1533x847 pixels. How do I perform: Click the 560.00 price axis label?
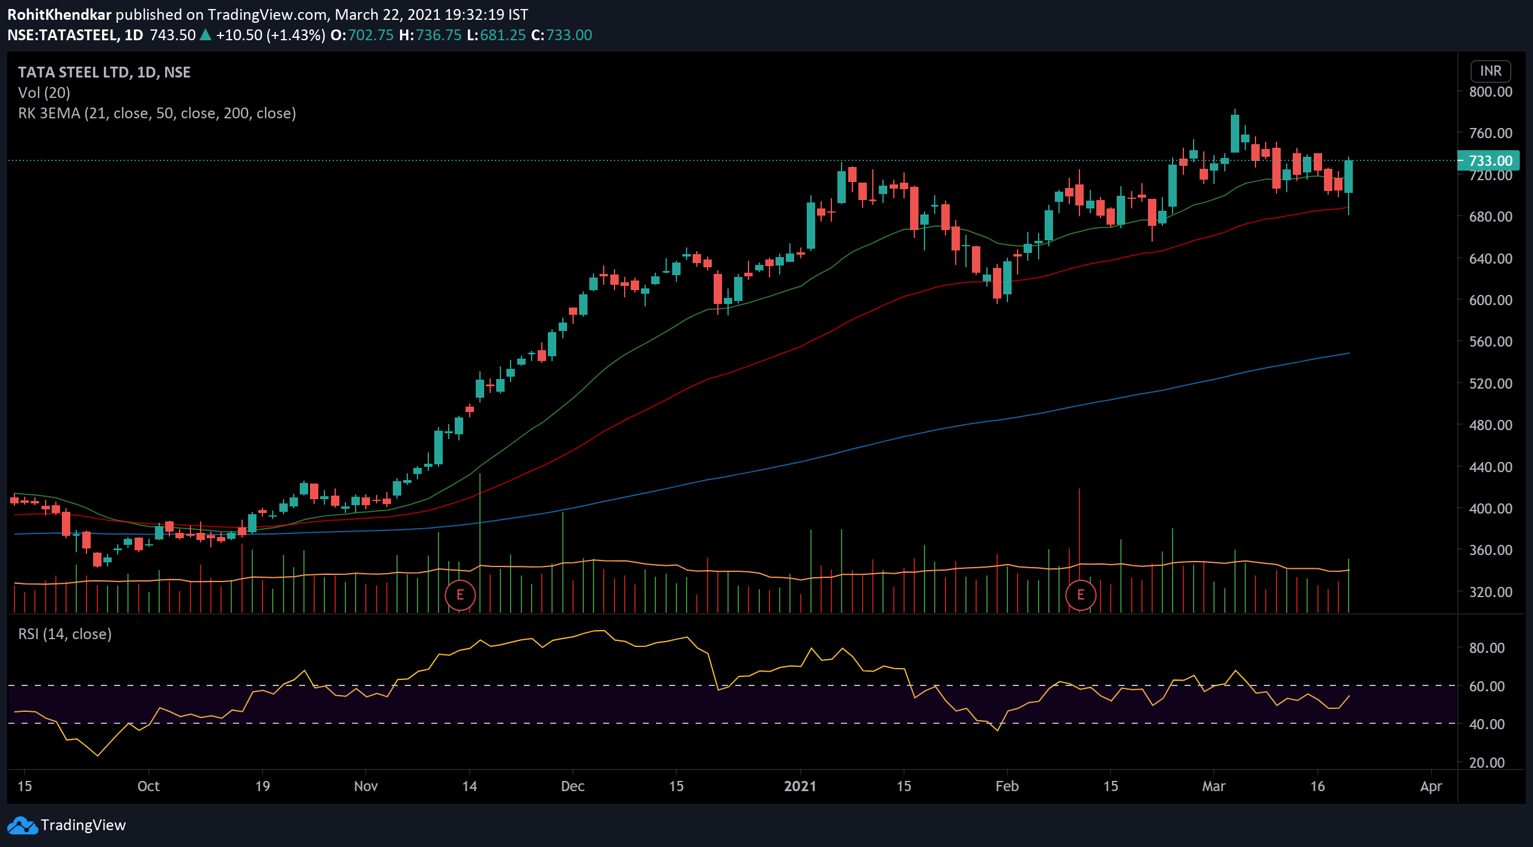(x=1490, y=342)
